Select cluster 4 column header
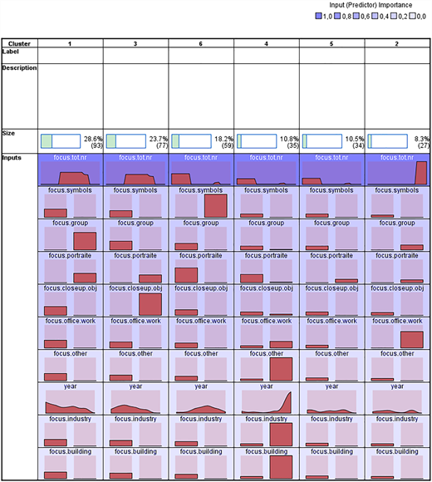The image size is (432, 482). [267, 43]
